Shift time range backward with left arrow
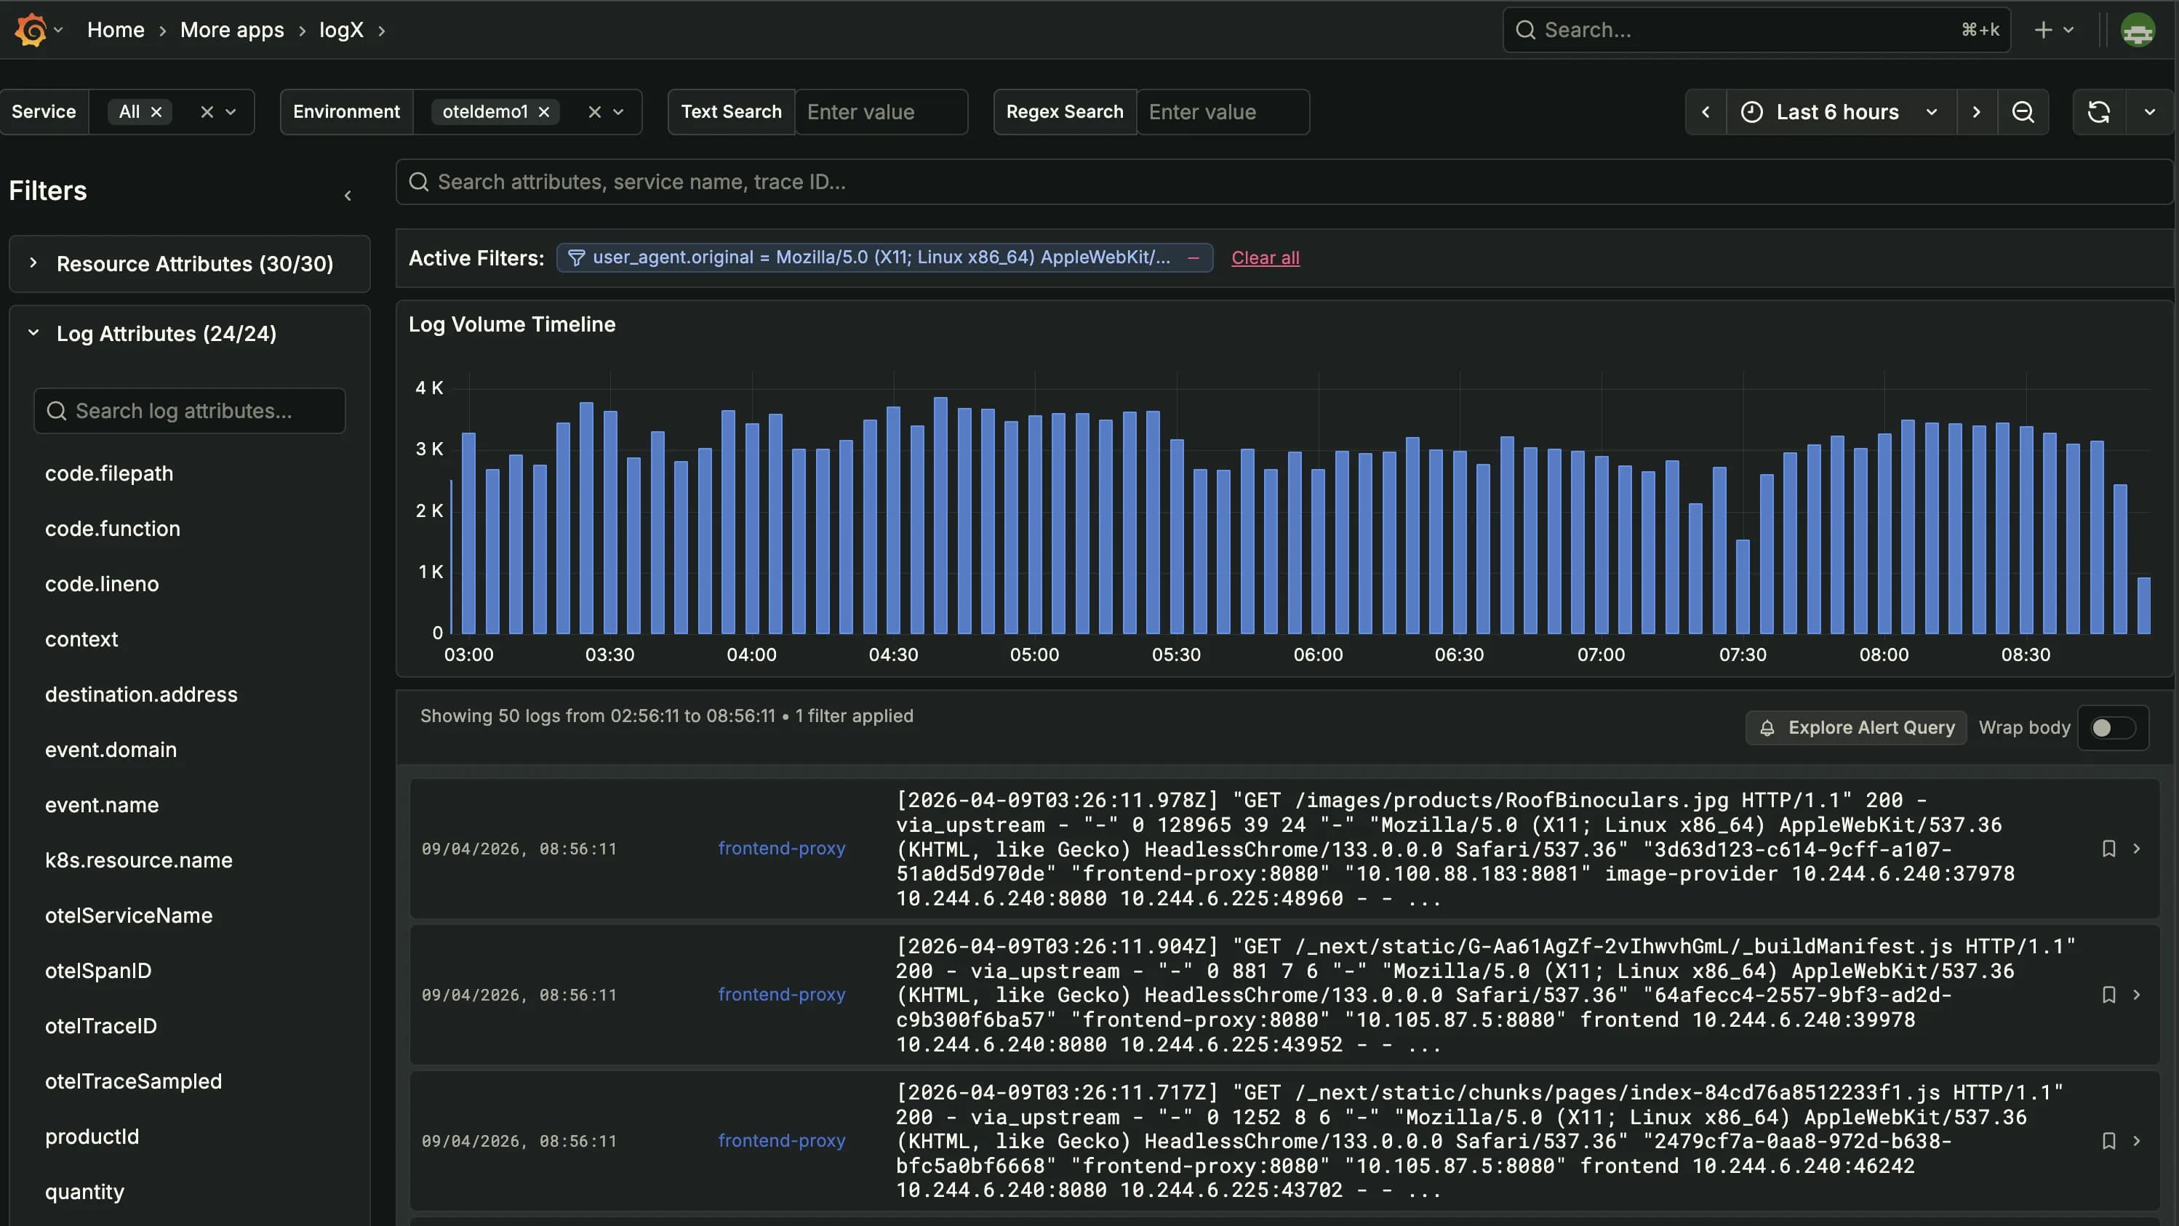The height and width of the screenshot is (1226, 2179). 1706,111
